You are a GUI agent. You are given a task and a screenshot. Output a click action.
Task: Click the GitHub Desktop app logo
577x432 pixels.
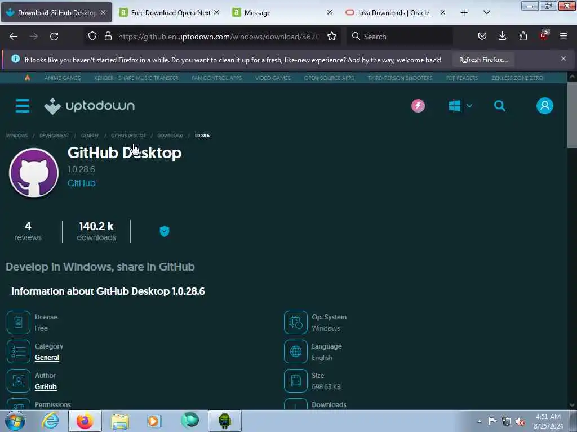pos(34,173)
